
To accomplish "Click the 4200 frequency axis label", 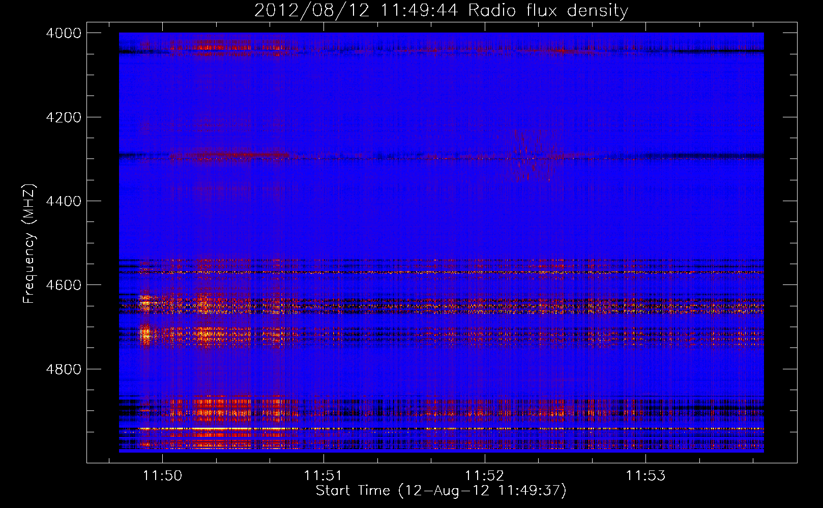I will tap(64, 117).
